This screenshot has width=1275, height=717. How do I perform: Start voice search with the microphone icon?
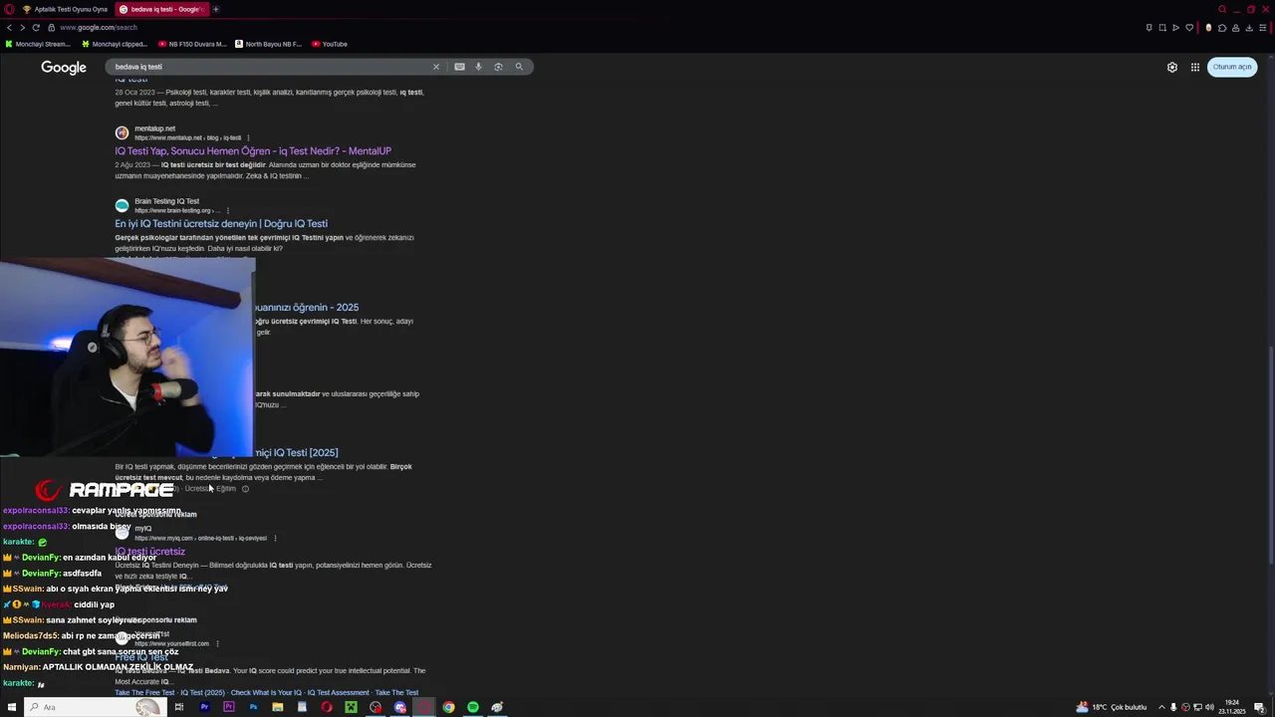pyautogui.click(x=478, y=67)
